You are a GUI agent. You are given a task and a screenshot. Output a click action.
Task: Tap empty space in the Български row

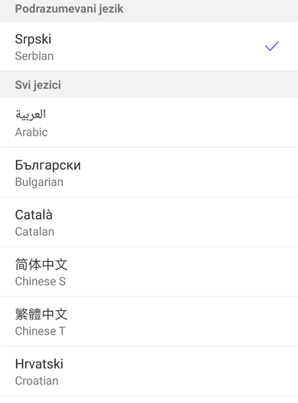(179, 173)
